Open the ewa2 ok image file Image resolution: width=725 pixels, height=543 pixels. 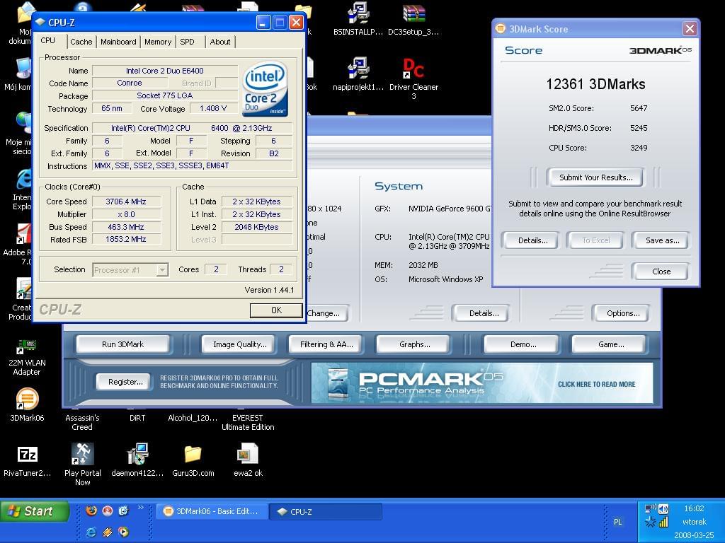point(248,455)
